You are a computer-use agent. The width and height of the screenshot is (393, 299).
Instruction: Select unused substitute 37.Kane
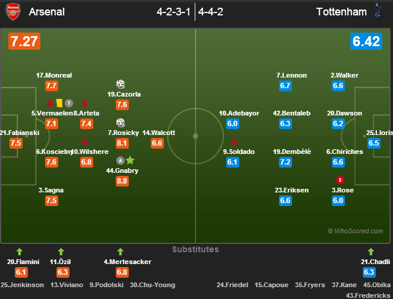344,285
